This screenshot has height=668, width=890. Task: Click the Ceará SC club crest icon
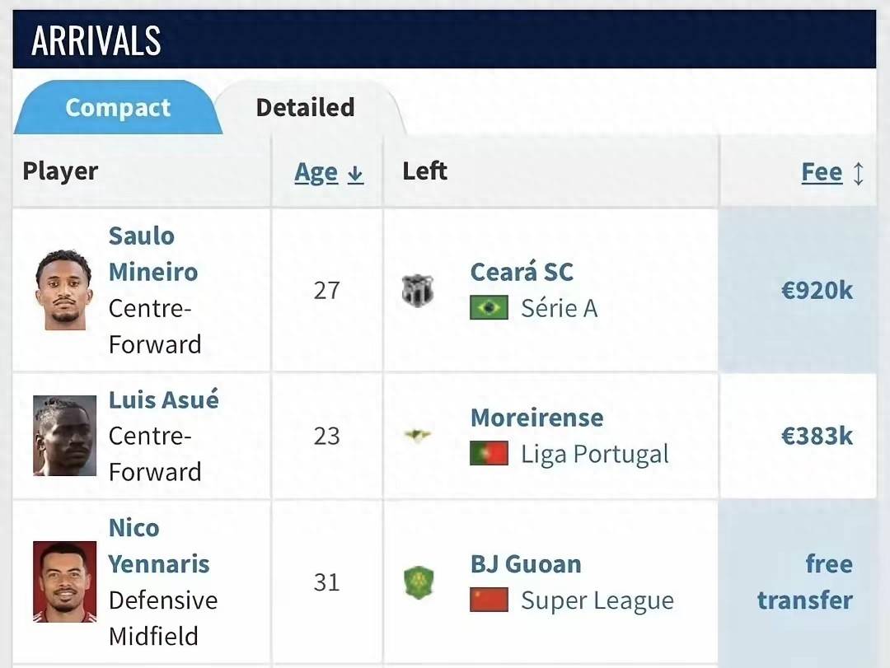[x=417, y=291]
